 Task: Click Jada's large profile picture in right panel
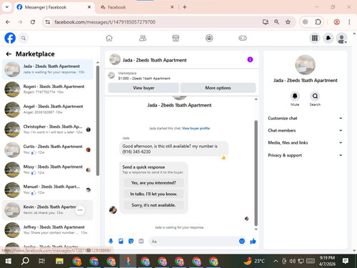[x=305, y=65]
